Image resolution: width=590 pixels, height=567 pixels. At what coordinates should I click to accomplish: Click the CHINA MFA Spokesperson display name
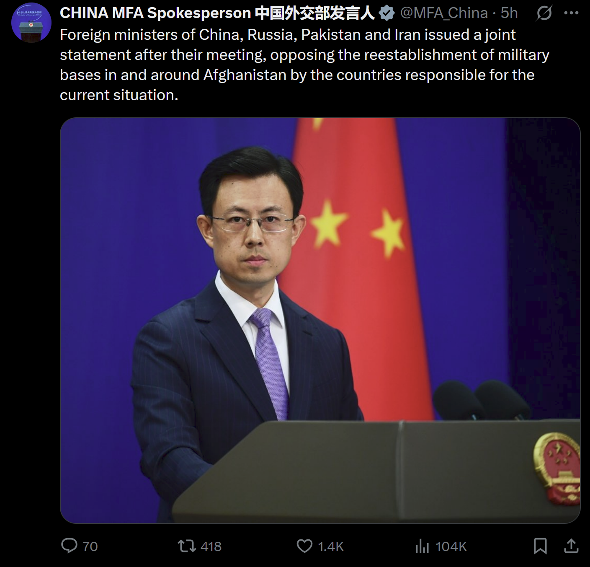click(155, 13)
